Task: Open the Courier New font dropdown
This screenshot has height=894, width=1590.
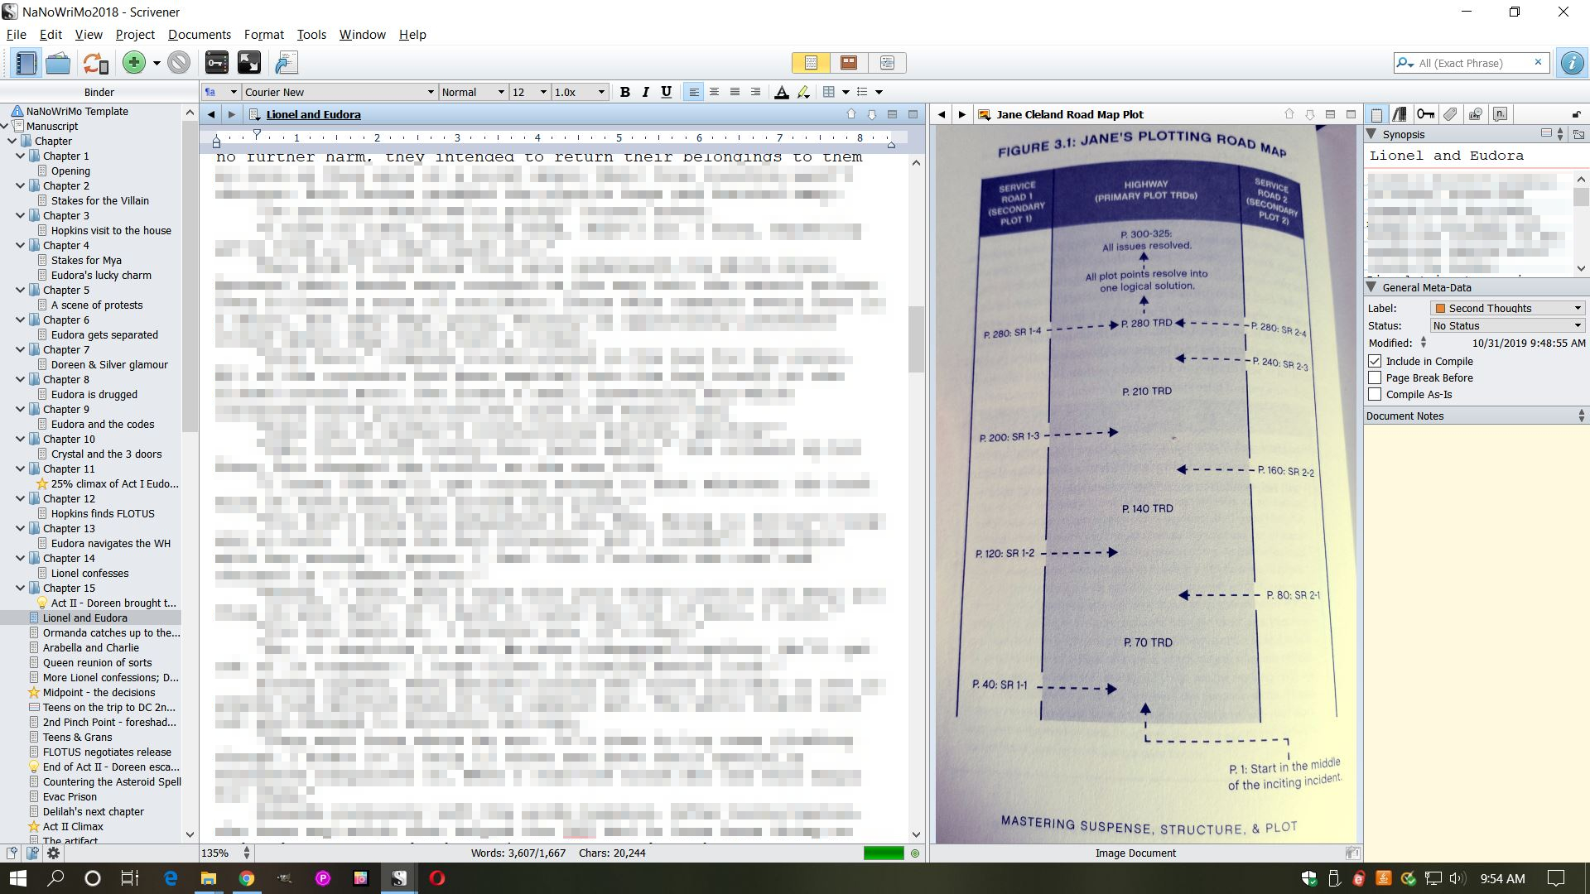Action: [x=339, y=92]
